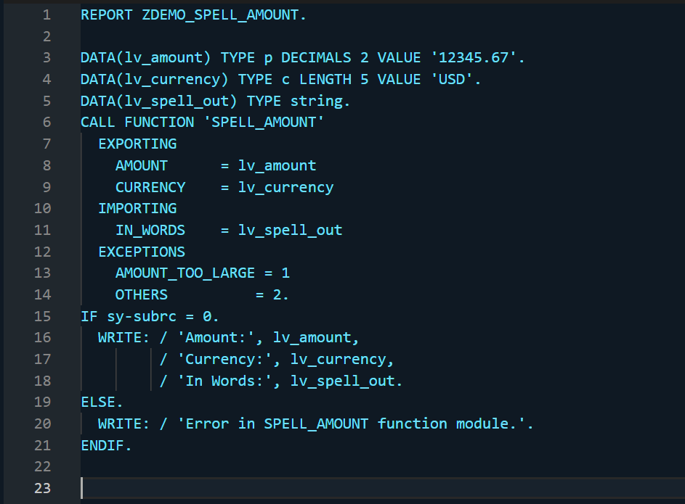Click the '12345.67' value literal
685x504 pixels.
tap(482, 58)
